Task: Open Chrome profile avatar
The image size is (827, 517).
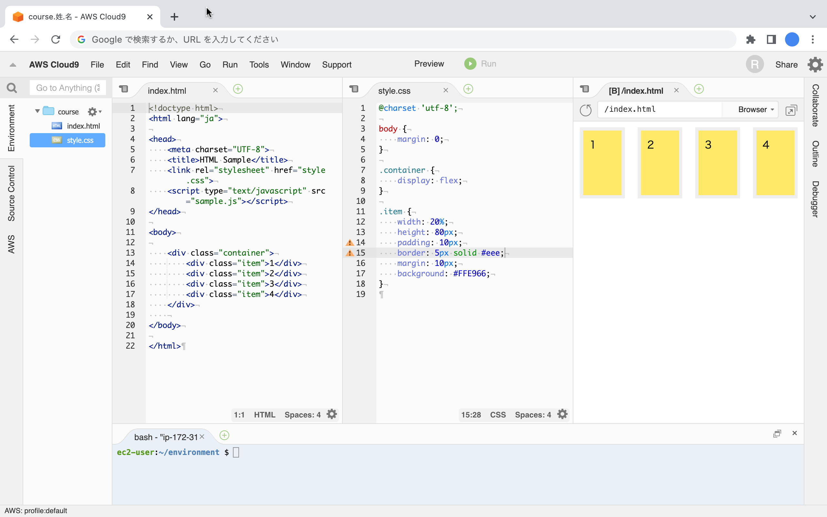Action: point(792,39)
